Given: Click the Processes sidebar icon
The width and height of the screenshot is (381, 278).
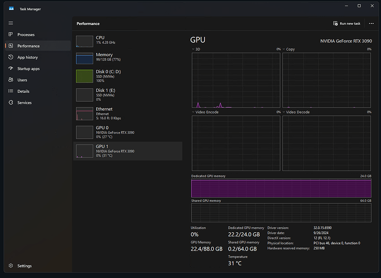Looking at the screenshot, I should click(11, 34).
